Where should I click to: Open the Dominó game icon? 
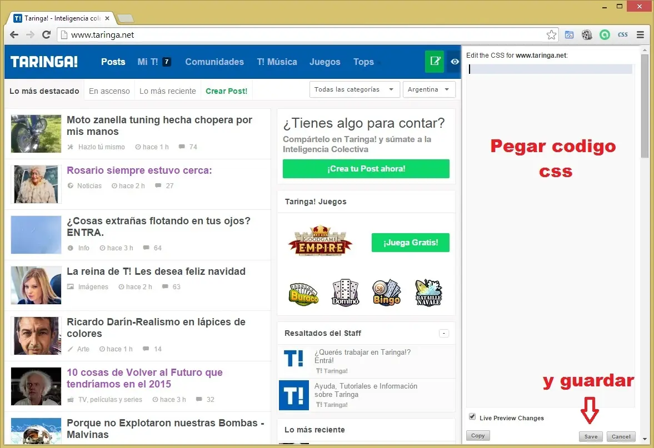(345, 293)
